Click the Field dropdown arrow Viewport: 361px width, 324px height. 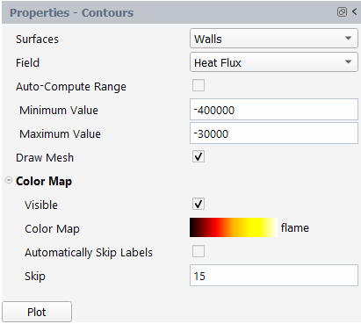click(348, 61)
